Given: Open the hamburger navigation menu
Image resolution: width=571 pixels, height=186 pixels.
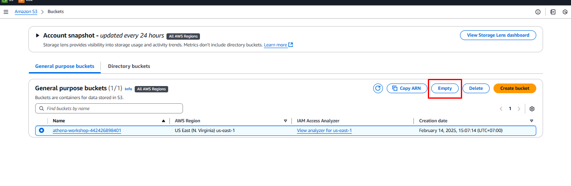Looking at the screenshot, I should (x=6, y=12).
